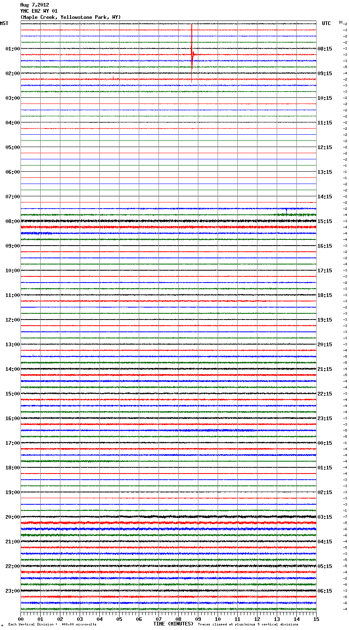This screenshot has width=349, height=630.
Task: Click "Each Vertical Division = 400.00 microvolts" note
Action: 52,625
